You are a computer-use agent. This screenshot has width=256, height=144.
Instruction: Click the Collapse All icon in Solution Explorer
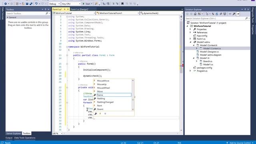point(221,14)
